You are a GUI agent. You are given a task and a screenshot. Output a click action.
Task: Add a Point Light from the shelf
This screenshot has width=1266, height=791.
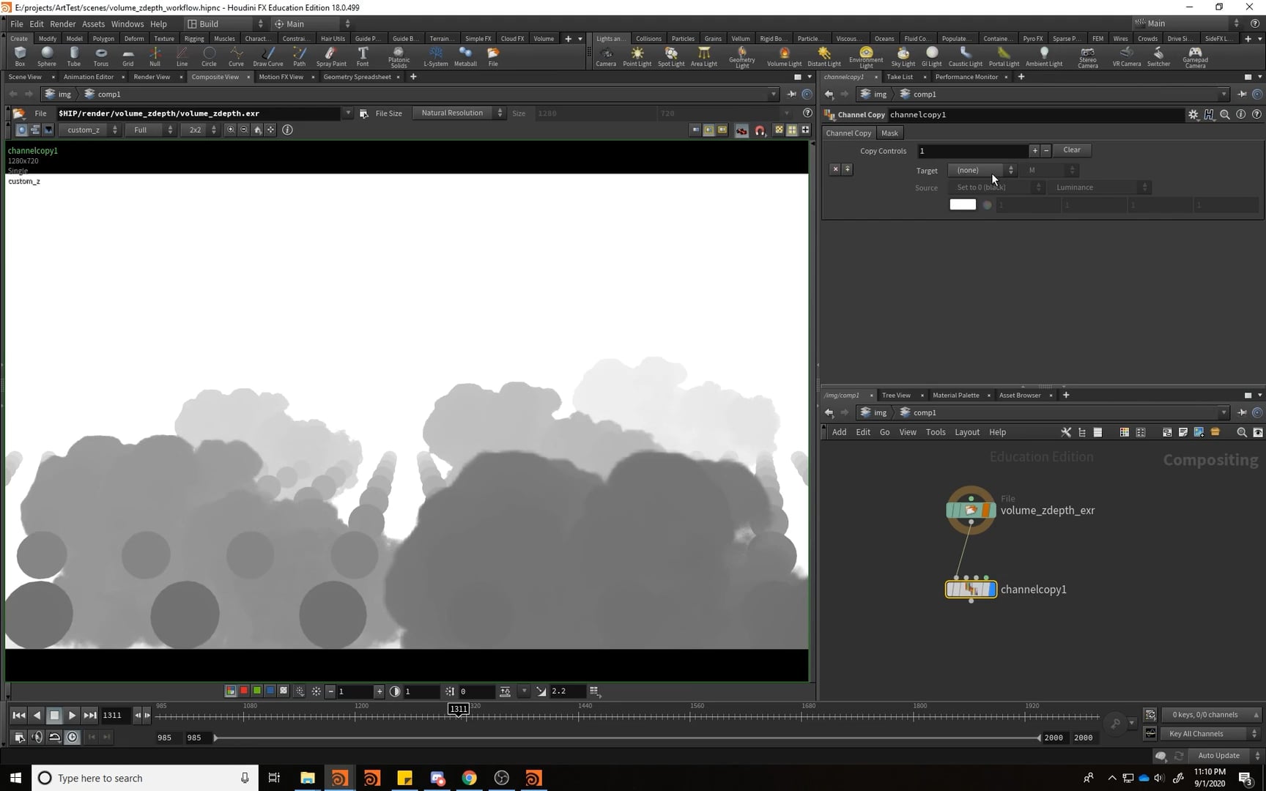click(x=637, y=56)
